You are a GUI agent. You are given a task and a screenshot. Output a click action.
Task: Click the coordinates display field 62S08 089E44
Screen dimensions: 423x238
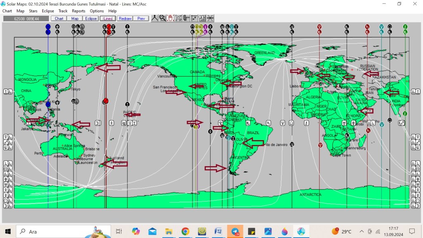[x=26, y=19]
